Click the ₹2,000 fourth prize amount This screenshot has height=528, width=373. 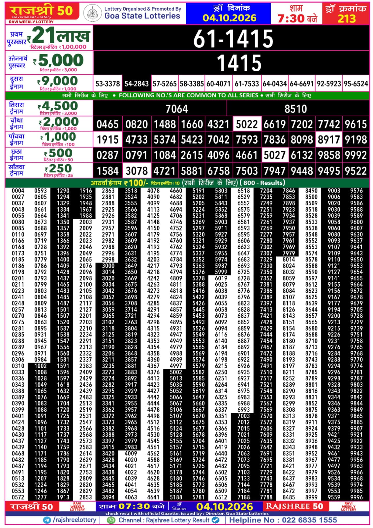[x=59, y=122]
